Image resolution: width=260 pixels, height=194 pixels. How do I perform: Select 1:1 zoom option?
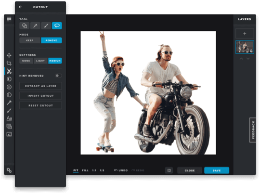coord(94,170)
